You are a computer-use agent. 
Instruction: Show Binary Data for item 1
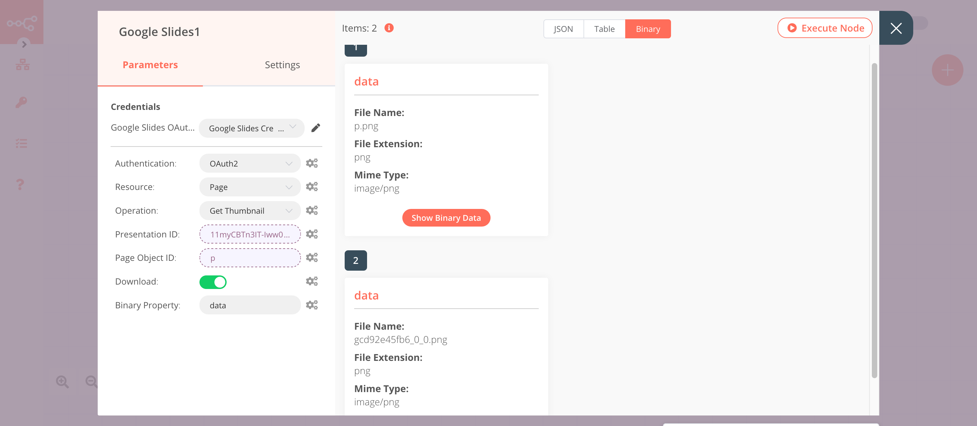(446, 217)
